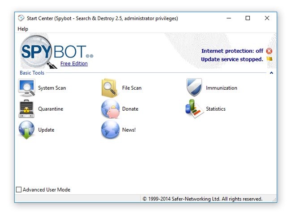Click 'Internet protection: off' status text
This screenshot has height=217, width=291.
pos(232,51)
